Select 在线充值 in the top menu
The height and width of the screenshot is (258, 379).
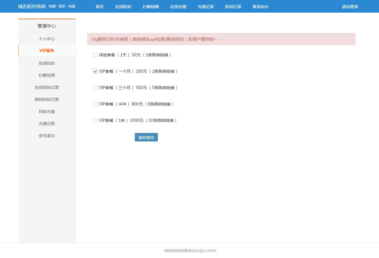pos(178,7)
